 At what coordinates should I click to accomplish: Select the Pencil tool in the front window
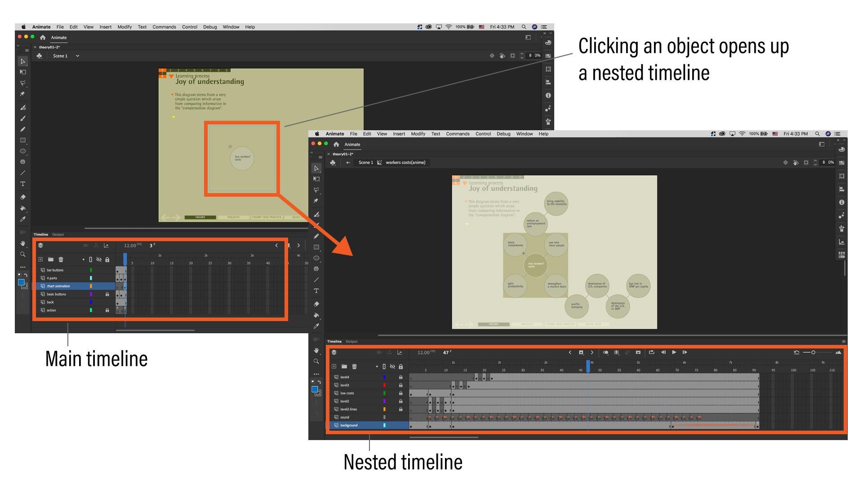pos(316,236)
